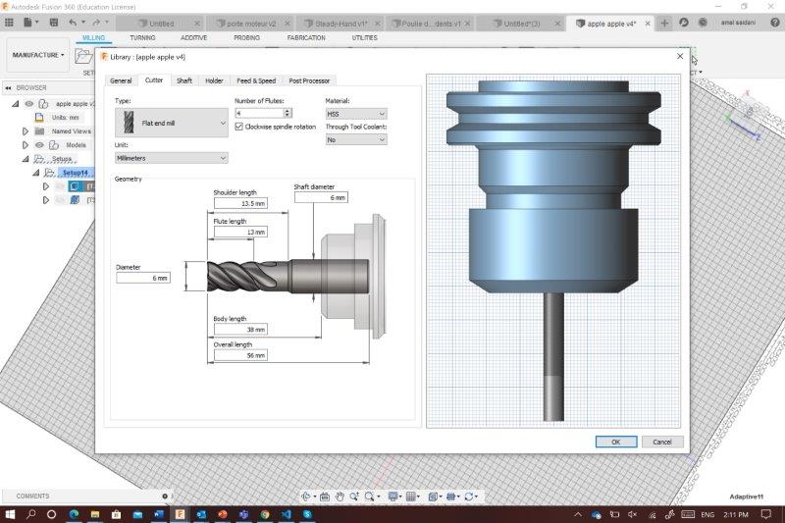785x523 pixels.
Task: Expand the Named Views tree node
Action: (x=26, y=131)
